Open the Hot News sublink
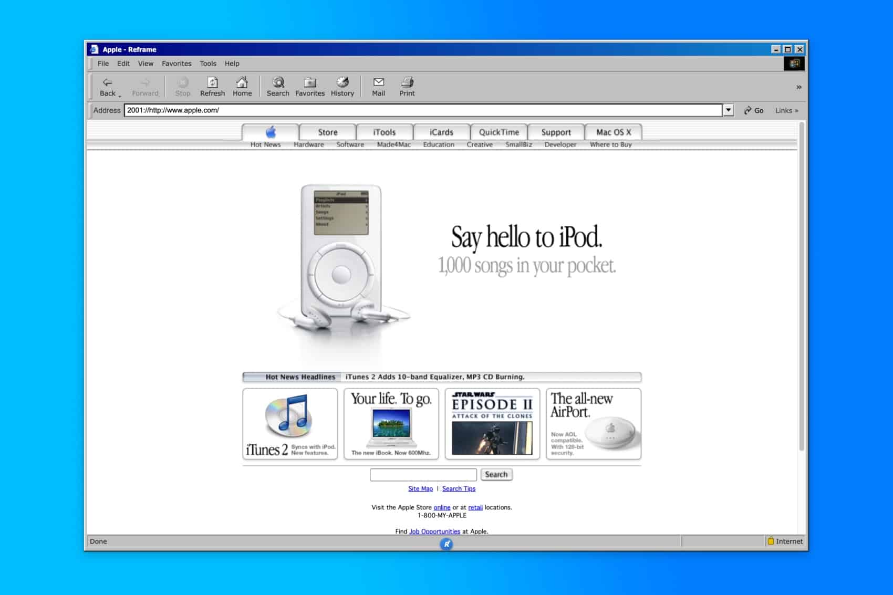 265,144
